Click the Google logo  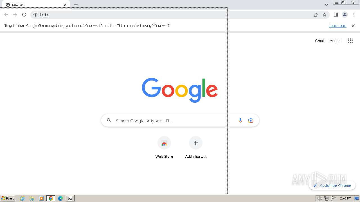pyautogui.click(x=180, y=90)
